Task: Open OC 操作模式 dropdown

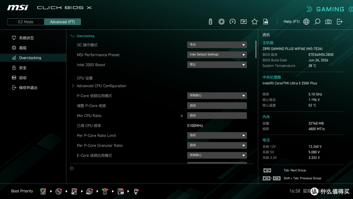Action: [217, 45]
